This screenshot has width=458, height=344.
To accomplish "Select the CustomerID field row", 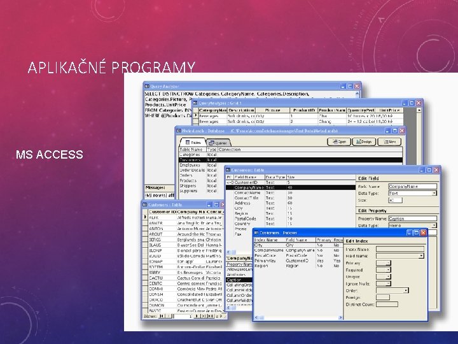I will (291, 182).
